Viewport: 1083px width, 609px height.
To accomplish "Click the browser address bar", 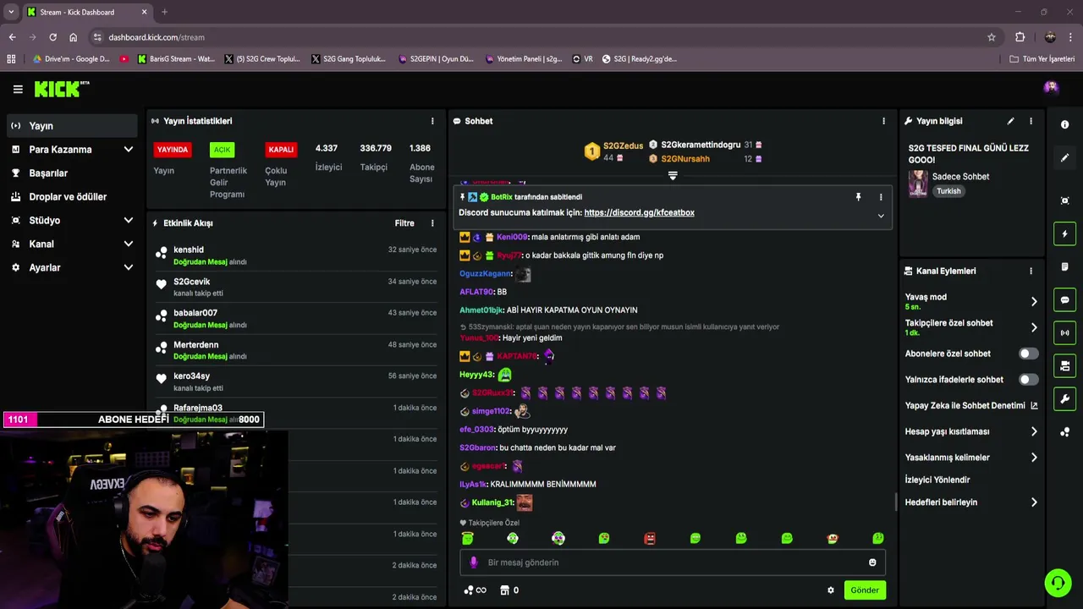I will (541, 37).
